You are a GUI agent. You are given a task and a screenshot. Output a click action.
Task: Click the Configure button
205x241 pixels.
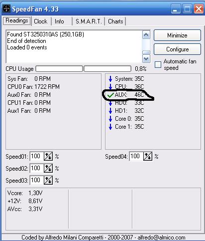tap(177, 49)
